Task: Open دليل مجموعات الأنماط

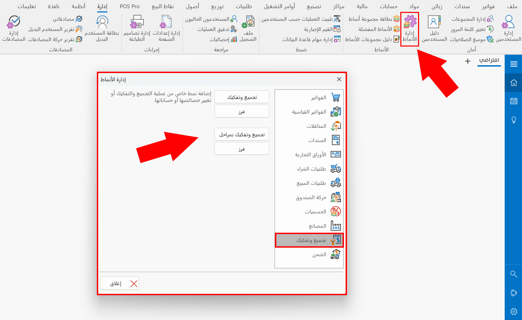Action: pyautogui.click(x=372, y=39)
